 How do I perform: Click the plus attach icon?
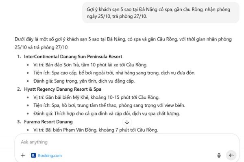coord(23,155)
